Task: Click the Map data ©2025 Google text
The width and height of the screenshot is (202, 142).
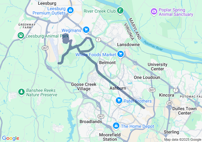Action: tap(182, 139)
